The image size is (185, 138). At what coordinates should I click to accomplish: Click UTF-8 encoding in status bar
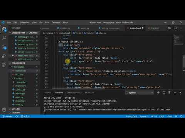[154, 117]
